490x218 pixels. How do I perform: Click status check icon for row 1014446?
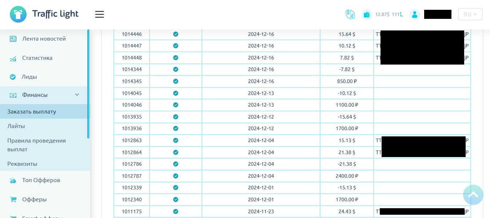pos(176,34)
